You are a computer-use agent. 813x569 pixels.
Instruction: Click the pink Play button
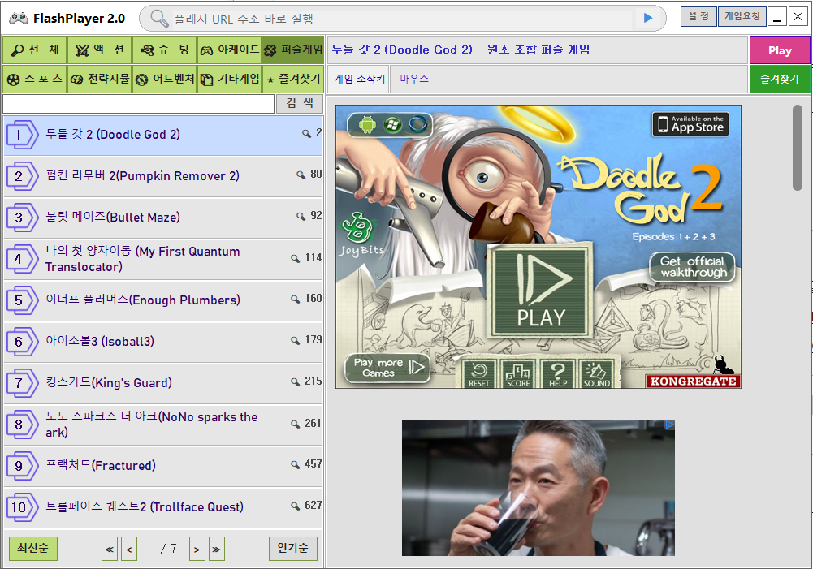pos(780,50)
